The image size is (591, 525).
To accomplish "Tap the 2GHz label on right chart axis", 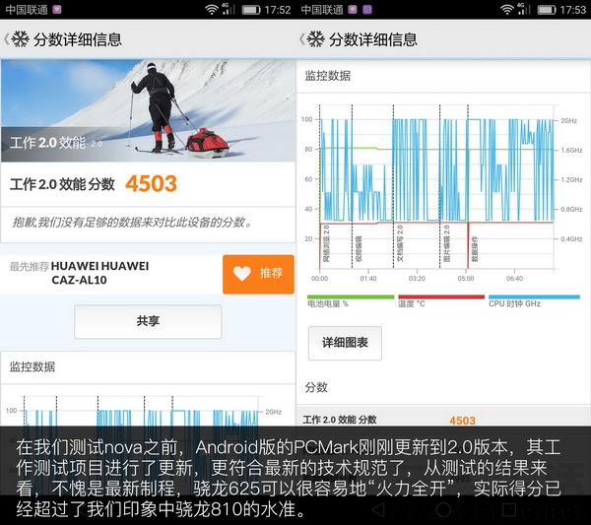I will click(568, 120).
